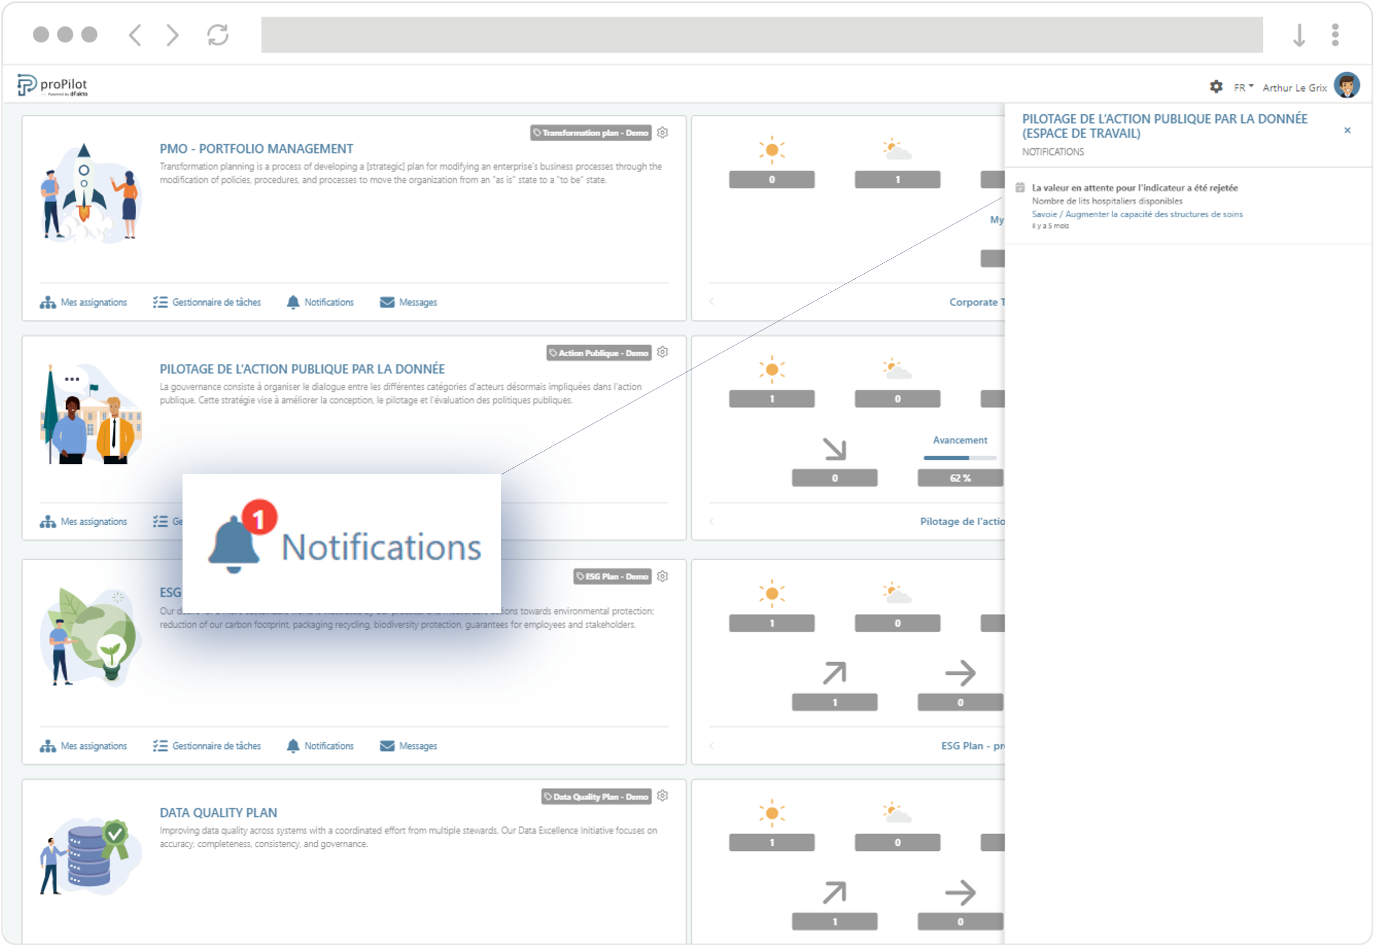Open the settings gear in the top bar
Viewport: 1376px width, 948px height.
pos(1216,87)
